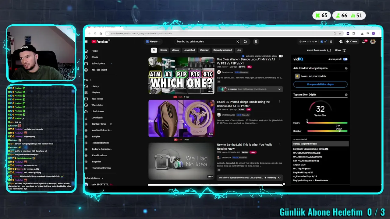The height and width of the screenshot is (219, 390).
Task: Click help icon beside Asla trend heading
Action: [x=346, y=68]
